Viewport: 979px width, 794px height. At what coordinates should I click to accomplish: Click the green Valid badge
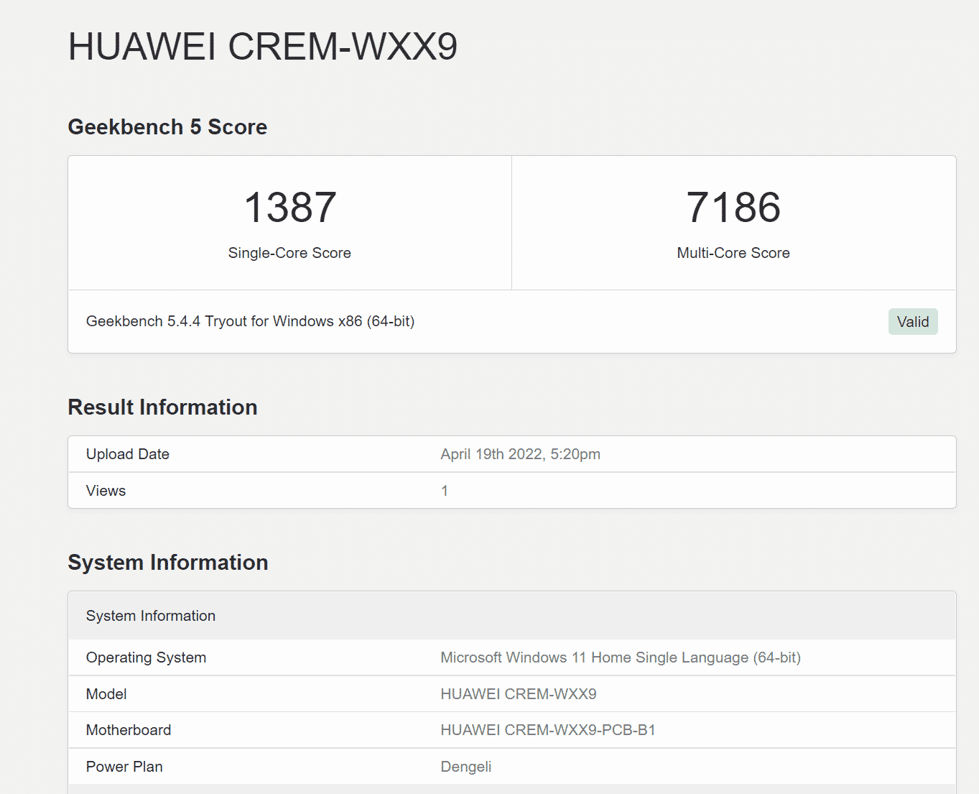912,322
